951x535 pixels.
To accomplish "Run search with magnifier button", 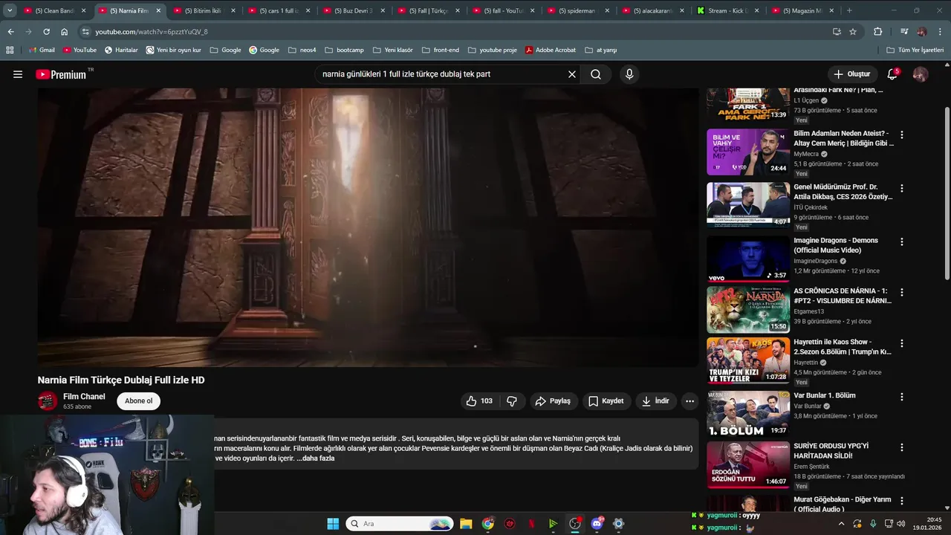I will (x=596, y=74).
